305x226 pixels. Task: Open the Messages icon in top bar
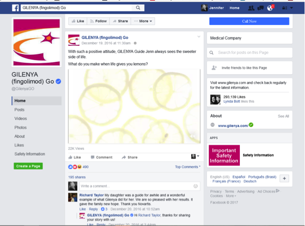point(261,8)
